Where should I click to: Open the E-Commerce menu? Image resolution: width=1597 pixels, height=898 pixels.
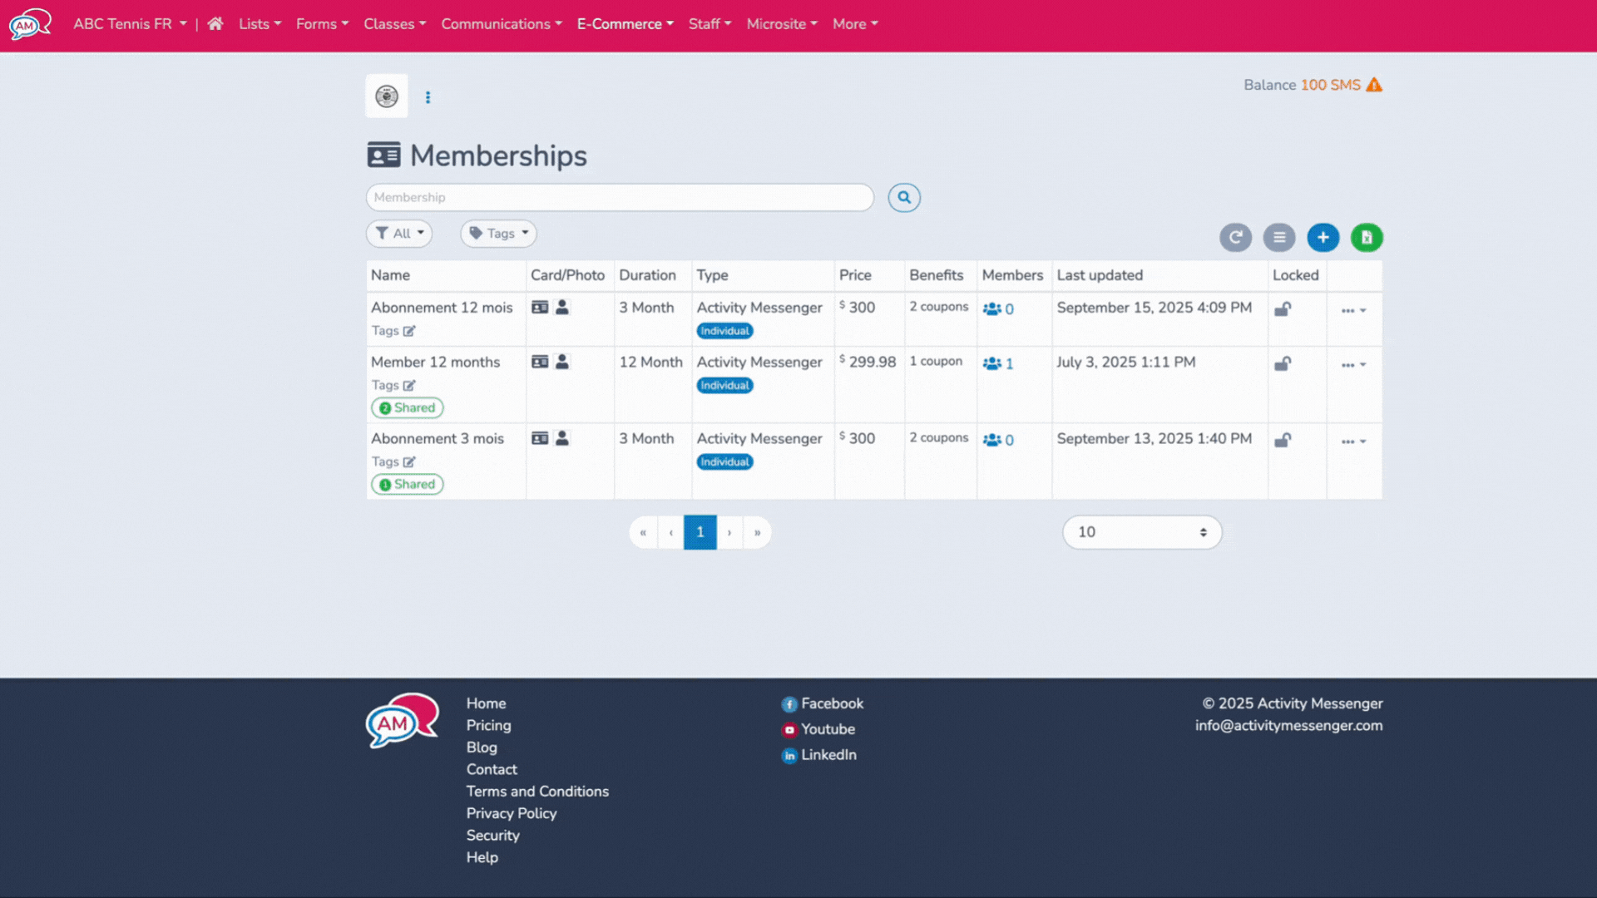pos(625,24)
